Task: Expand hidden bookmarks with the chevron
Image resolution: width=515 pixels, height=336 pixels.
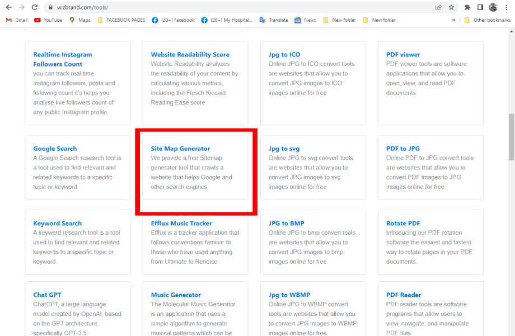Action: pos(455,20)
